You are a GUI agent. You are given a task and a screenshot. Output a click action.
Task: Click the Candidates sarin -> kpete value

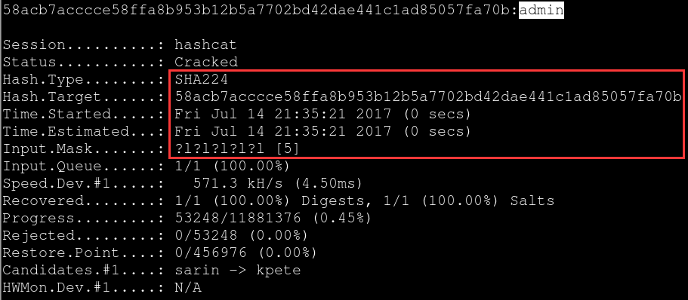pos(237,270)
